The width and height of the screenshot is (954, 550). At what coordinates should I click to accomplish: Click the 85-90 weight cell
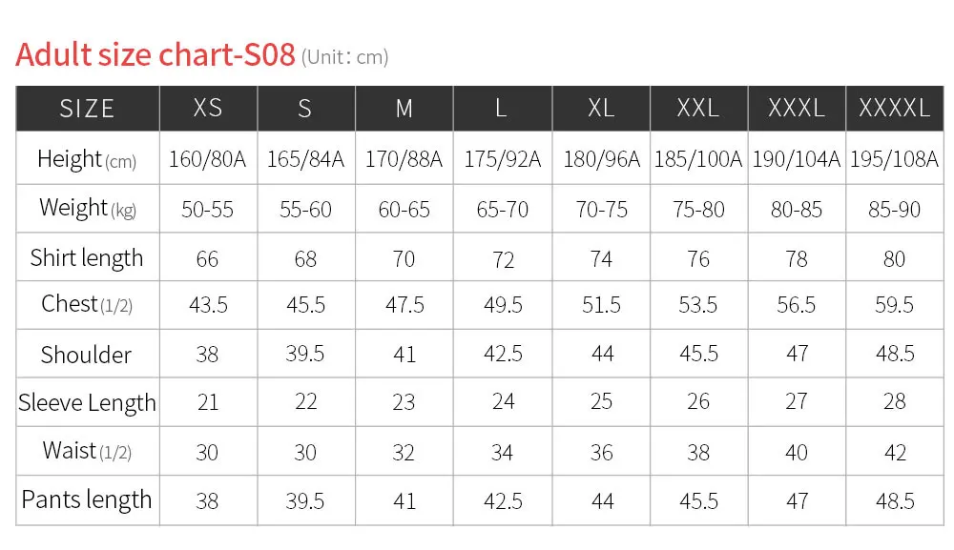click(x=895, y=210)
